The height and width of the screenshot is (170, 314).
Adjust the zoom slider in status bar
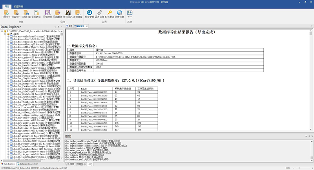pos(299,168)
